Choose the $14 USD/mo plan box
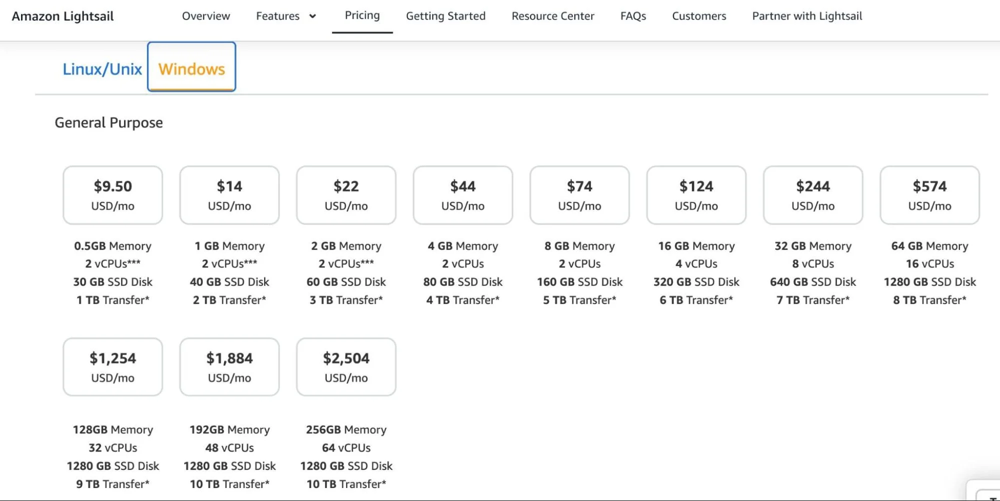 (x=229, y=195)
